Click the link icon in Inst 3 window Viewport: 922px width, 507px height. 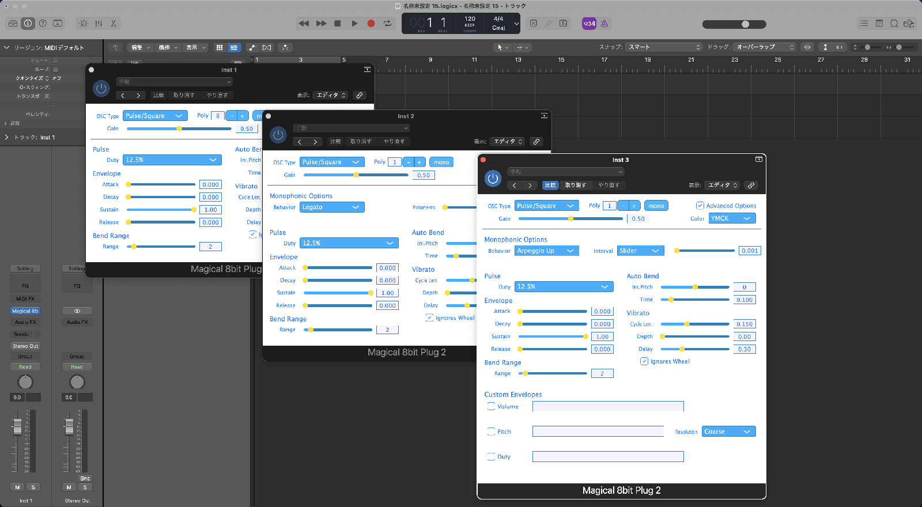pos(751,186)
